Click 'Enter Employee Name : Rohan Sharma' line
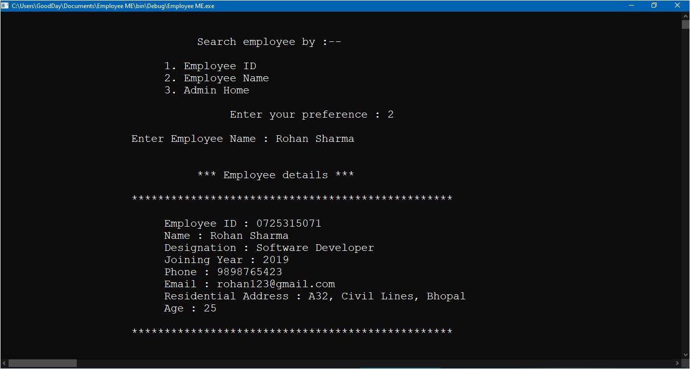Image resolution: width=690 pixels, height=369 pixels. [243, 139]
